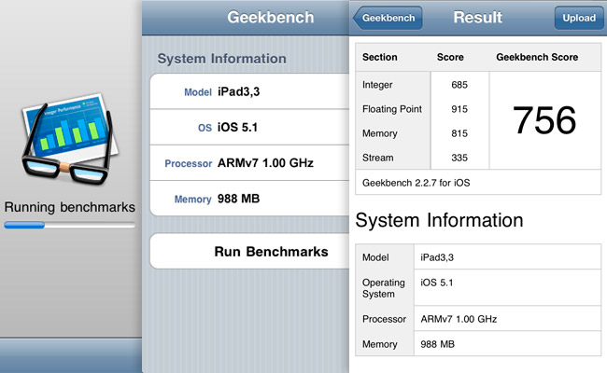Tap the Processor ARMv7 row in middle panel

pos(246,163)
